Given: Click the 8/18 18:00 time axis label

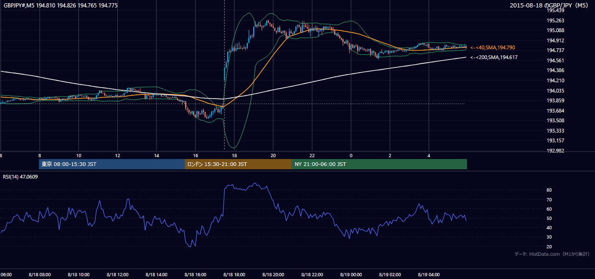Looking at the screenshot, I should tap(234, 274).
